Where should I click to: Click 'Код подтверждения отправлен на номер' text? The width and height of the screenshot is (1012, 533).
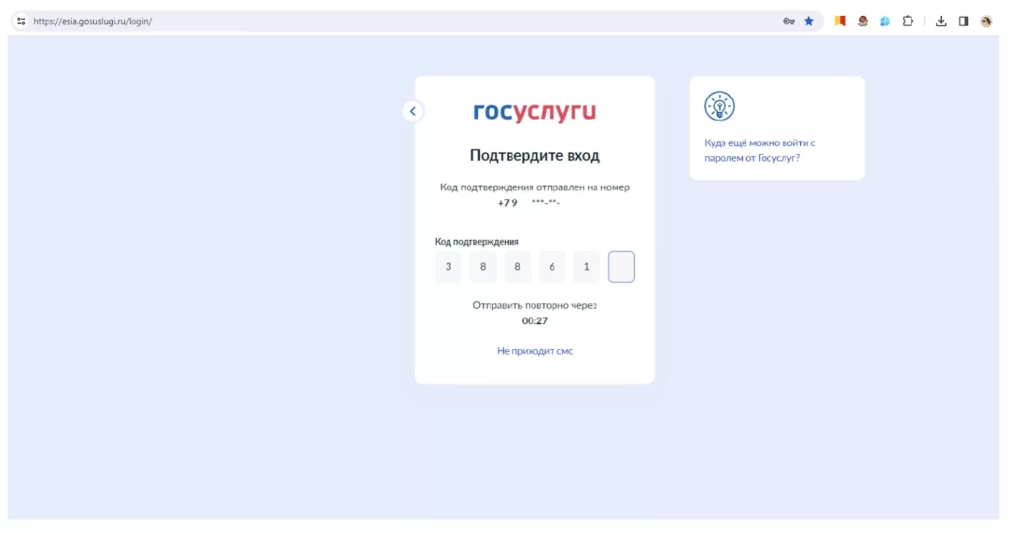click(x=535, y=187)
